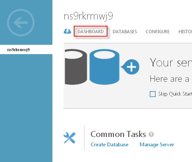Open the Quick Start cloud lightning icon
This screenshot has height=162, width=192.
[67, 31]
